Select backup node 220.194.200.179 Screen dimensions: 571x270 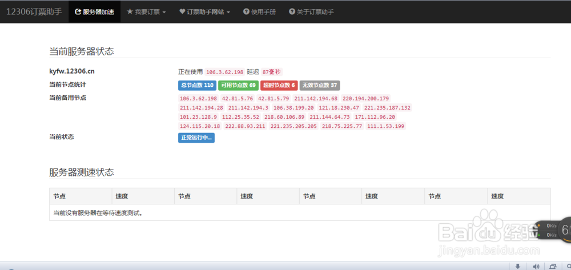pos(366,98)
